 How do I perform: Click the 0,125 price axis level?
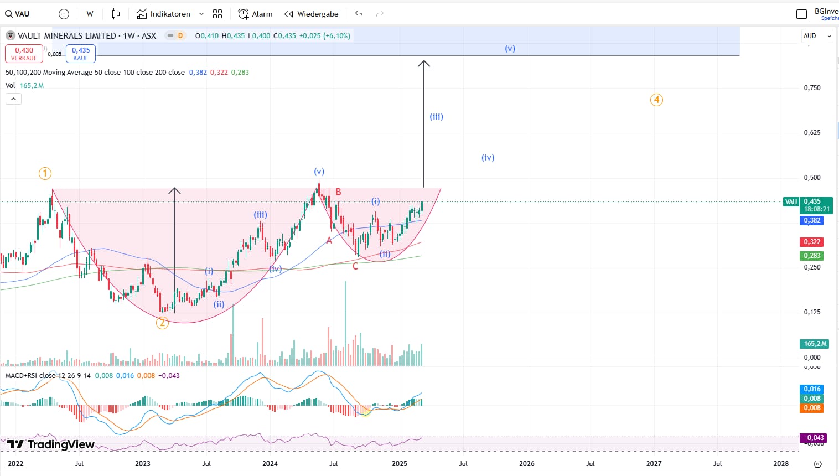(x=812, y=312)
